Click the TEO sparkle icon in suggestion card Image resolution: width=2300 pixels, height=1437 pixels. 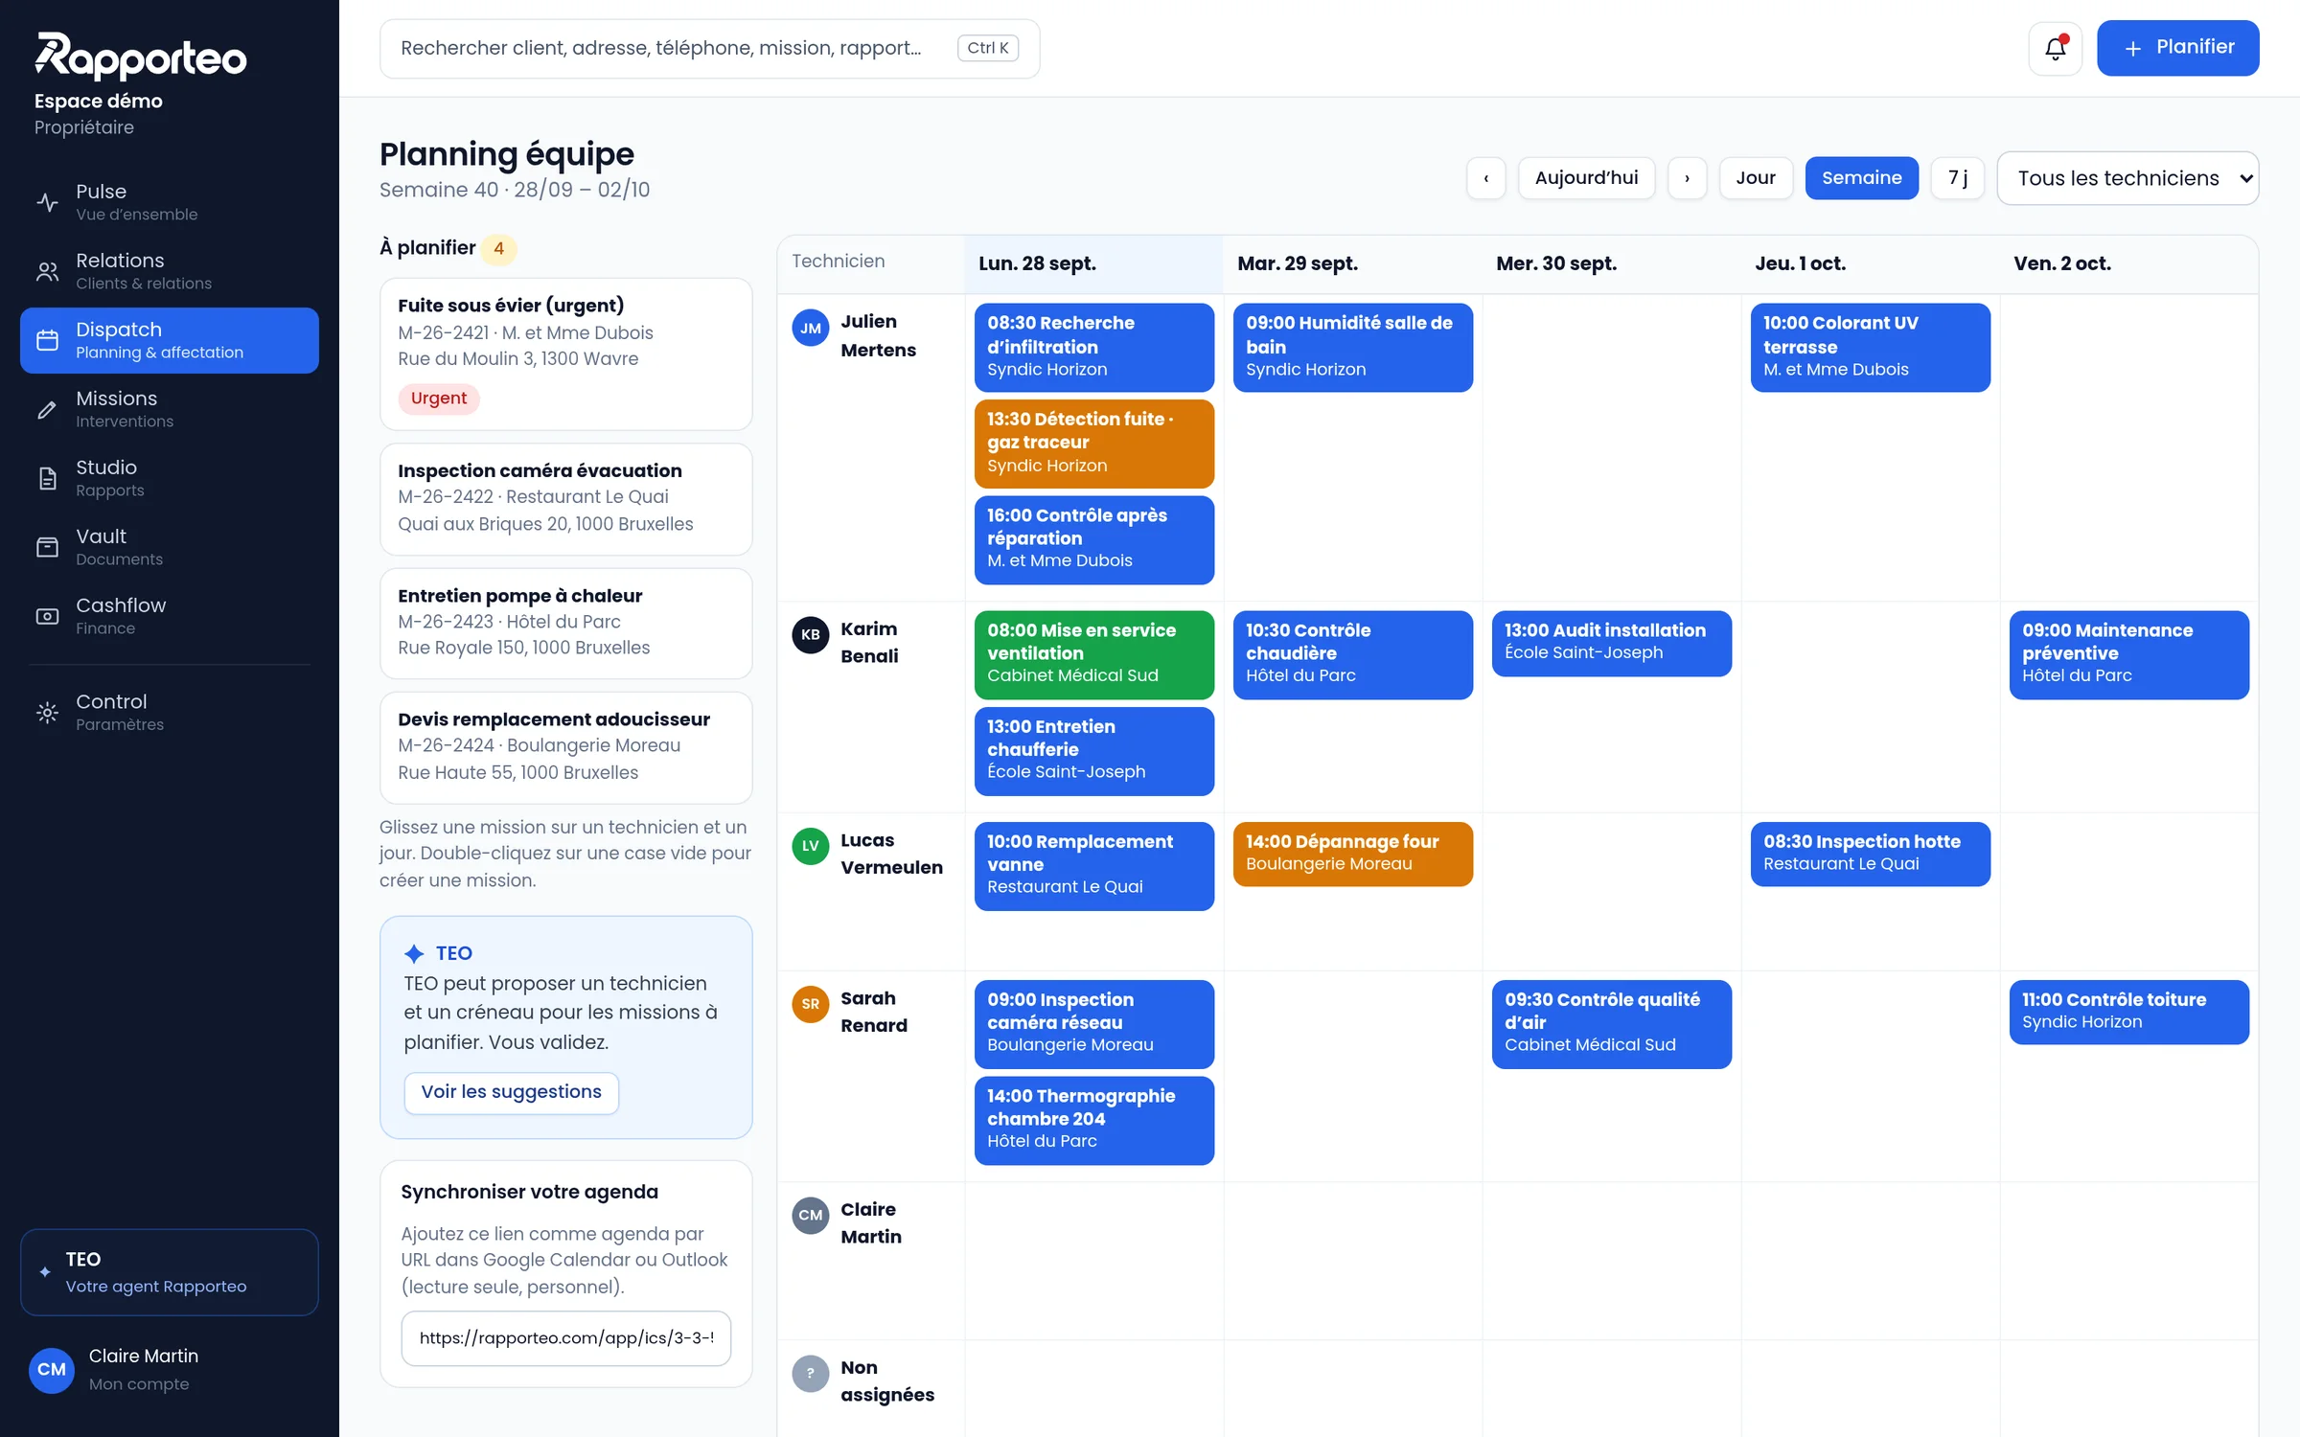414,953
